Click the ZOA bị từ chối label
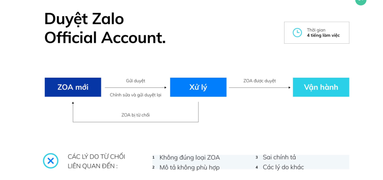Image resolution: width=383 pixels, height=180 pixels. pyautogui.click(x=136, y=115)
